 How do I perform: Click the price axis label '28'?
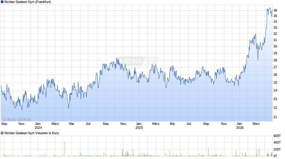(275, 60)
